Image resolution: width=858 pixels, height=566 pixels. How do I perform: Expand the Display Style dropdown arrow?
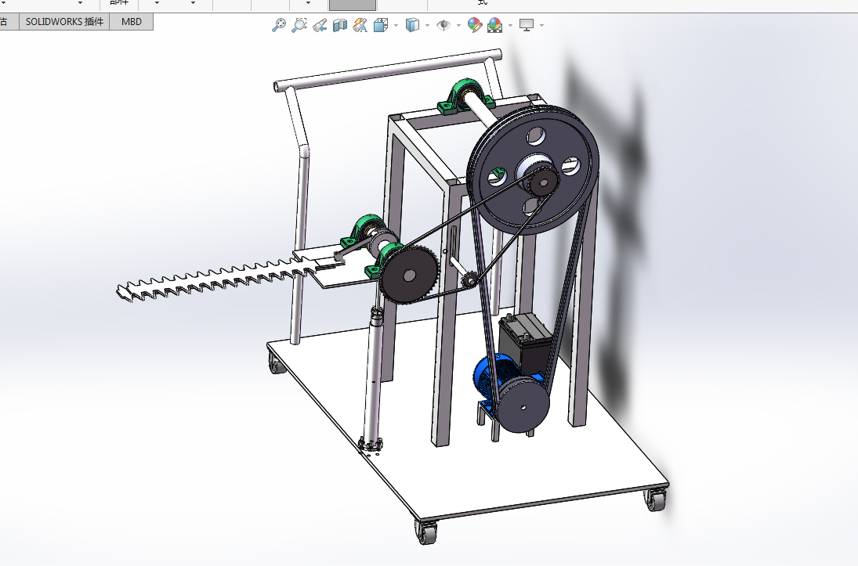tap(427, 25)
